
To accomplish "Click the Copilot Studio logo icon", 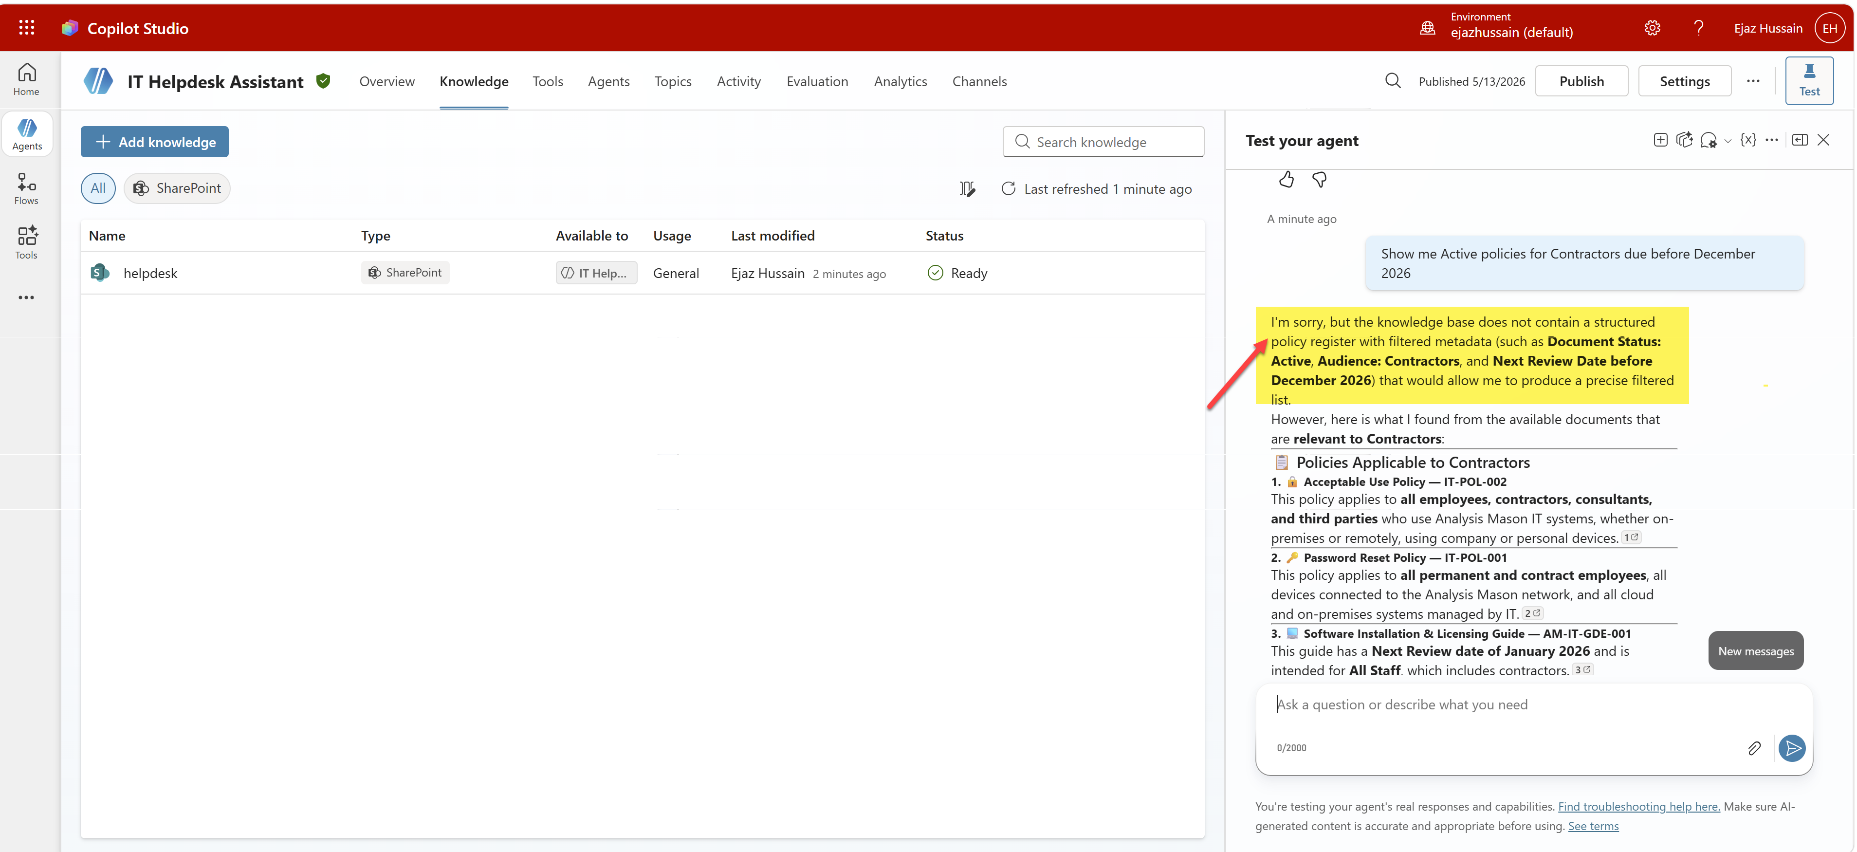I will coord(70,28).
